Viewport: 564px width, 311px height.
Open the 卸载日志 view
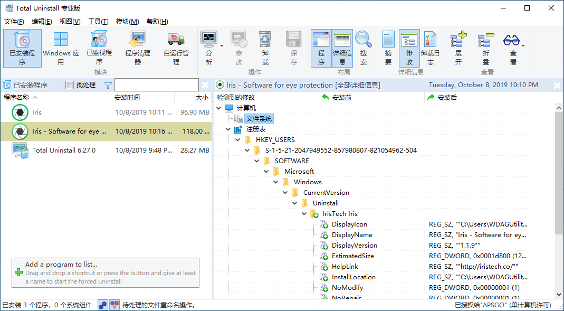pos(430,48)
